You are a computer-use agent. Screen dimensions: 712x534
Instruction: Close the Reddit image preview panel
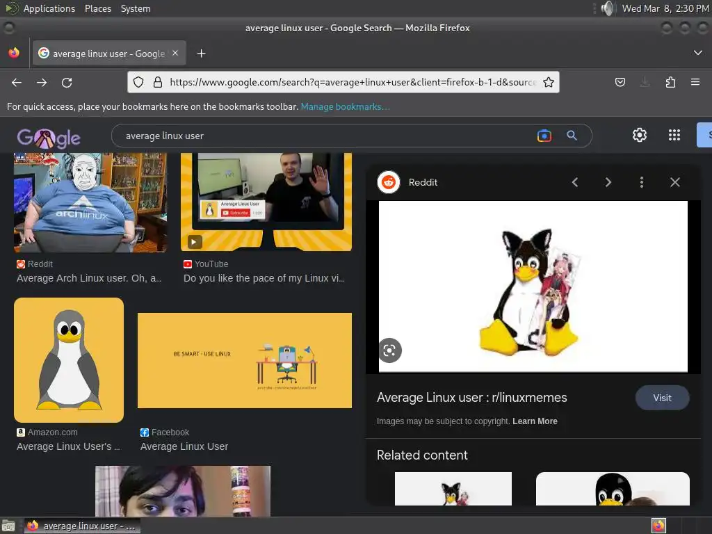tap(674, 182)
